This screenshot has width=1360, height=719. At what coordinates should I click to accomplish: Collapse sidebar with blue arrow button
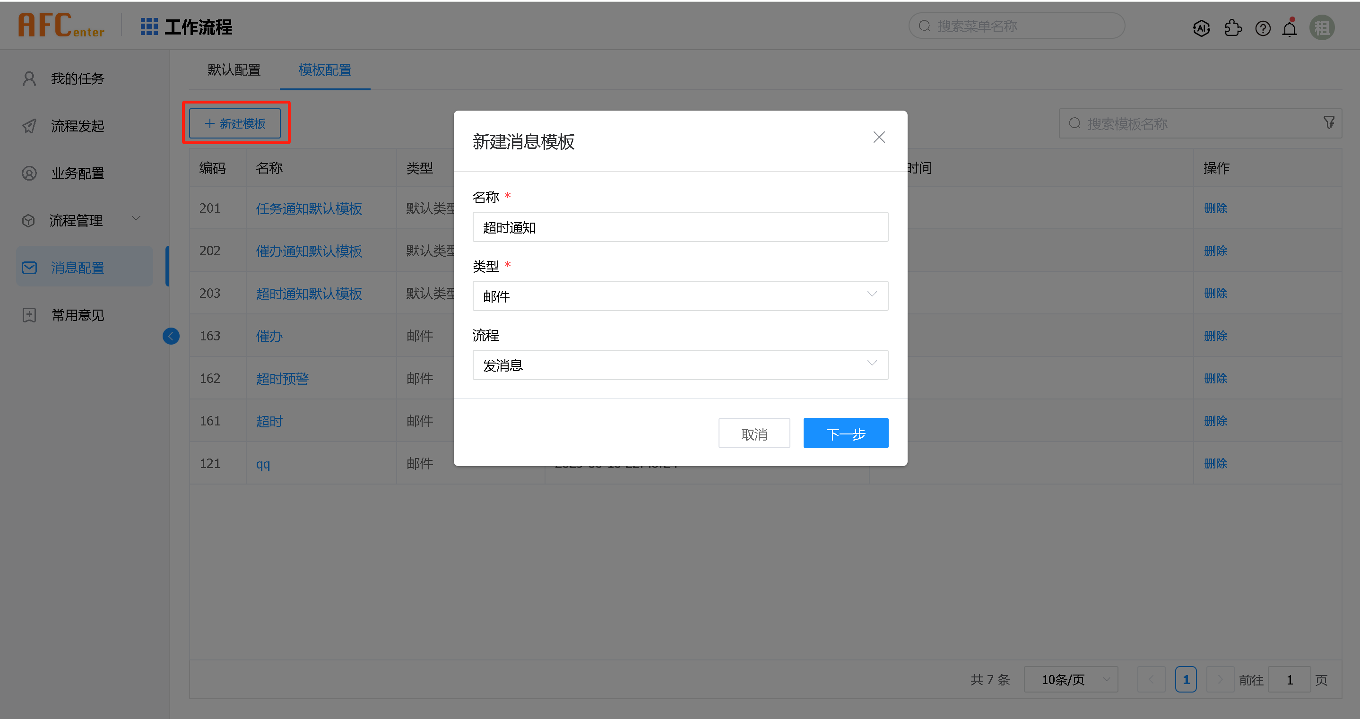point(171,336)
